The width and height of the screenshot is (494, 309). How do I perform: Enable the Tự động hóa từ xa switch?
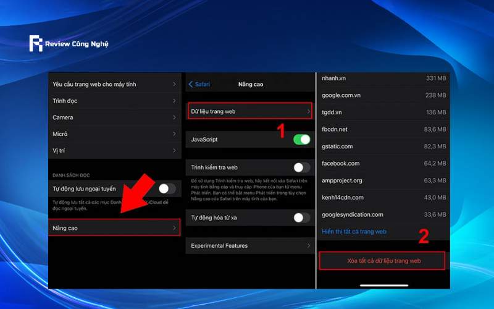click(x=301, y=218)
